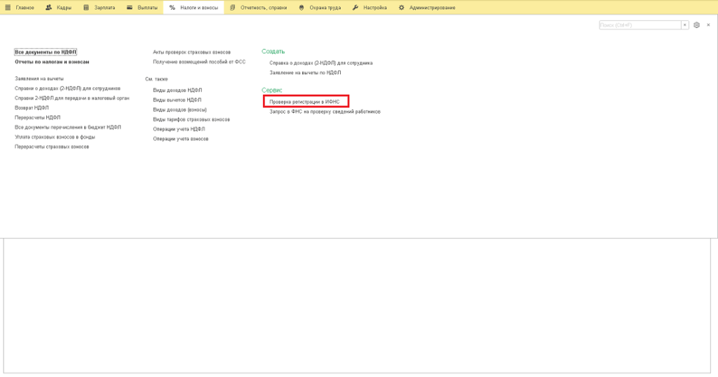Viewport: 718px width, 377px height.
Task: Open Проверка регистрации в ИФНС
Action: click(x=304, y=102)
